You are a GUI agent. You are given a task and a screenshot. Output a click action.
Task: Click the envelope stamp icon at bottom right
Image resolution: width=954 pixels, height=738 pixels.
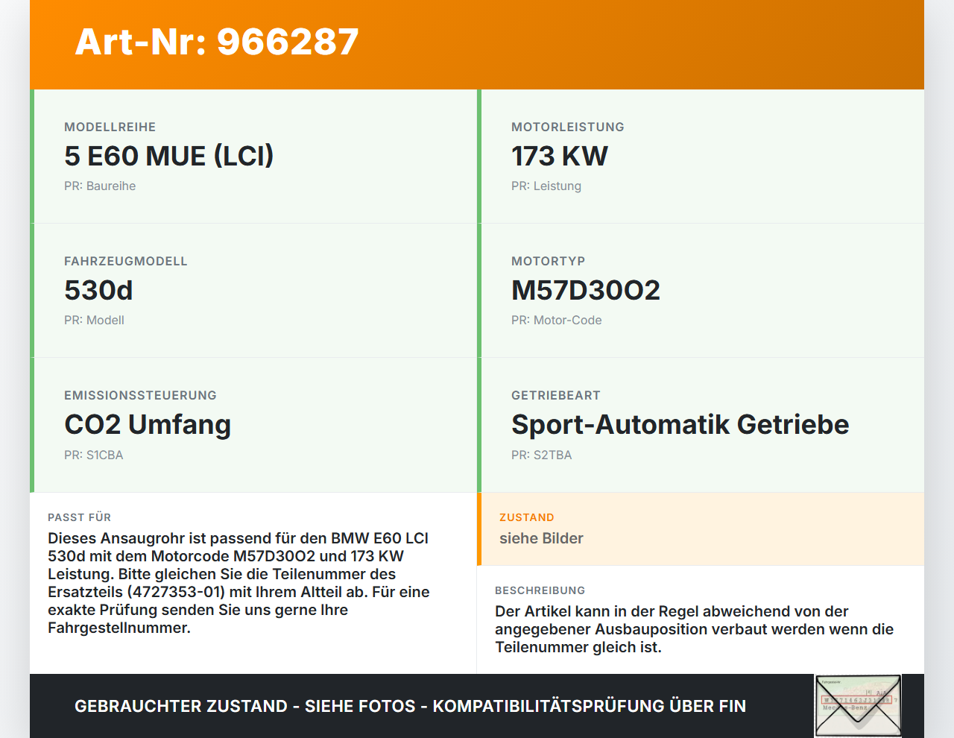[857, 705]
